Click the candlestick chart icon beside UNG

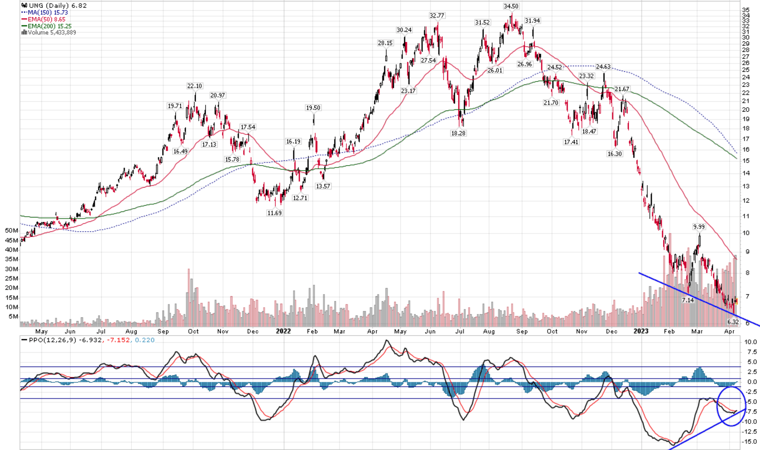25,6
